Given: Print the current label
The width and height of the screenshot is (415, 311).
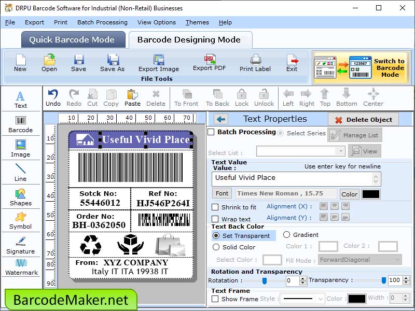Looking at the screenshot, I should pos(255,65).
